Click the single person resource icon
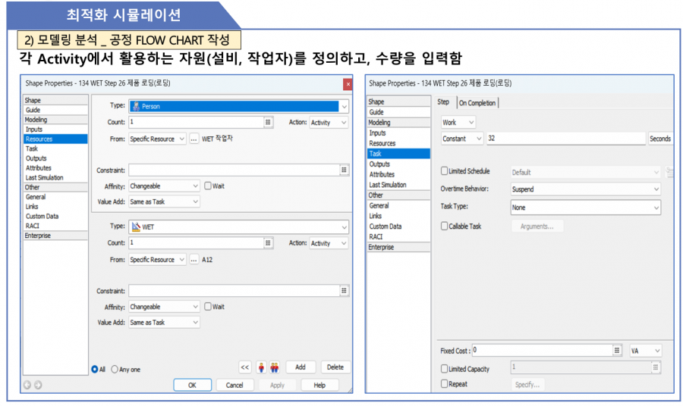 [x=261, y=367]
